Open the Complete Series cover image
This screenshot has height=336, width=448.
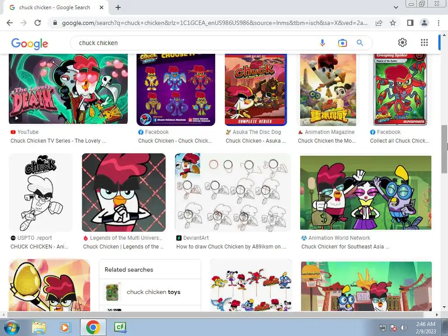pyautogui.click(x=255, y=90)
